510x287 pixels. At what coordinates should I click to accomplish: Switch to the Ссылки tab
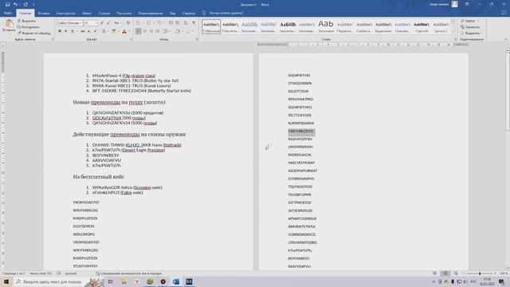(104, 13)
